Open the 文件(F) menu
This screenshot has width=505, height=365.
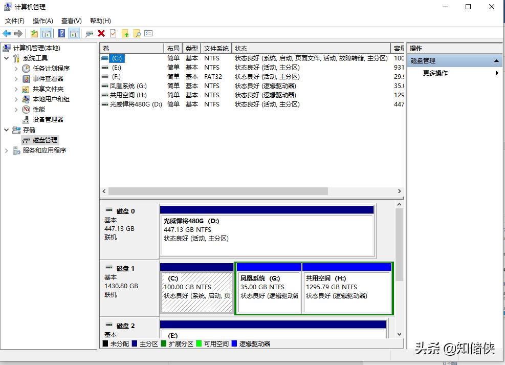(x=14, y=21)
